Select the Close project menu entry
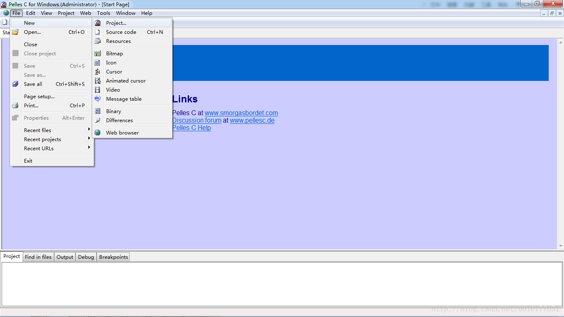564x317 pixels. click(52, 54)
